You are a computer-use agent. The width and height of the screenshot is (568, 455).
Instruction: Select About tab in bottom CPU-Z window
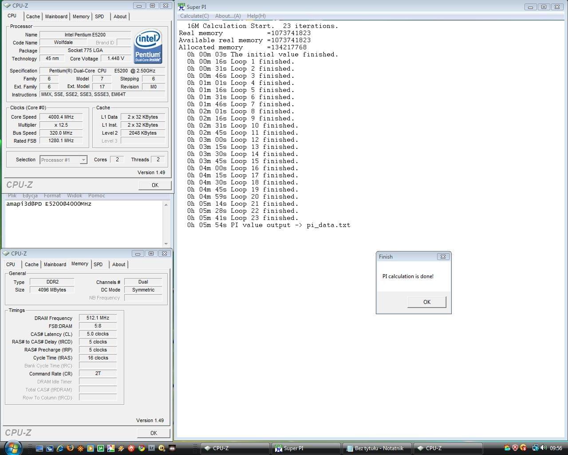click(118, 264)
